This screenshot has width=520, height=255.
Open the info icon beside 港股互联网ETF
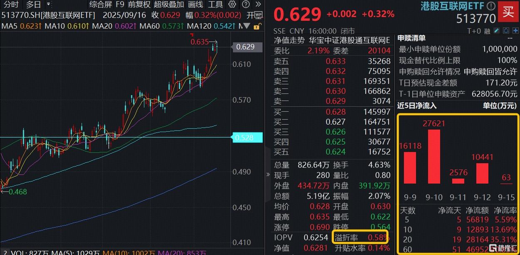(x=491, y=6)
